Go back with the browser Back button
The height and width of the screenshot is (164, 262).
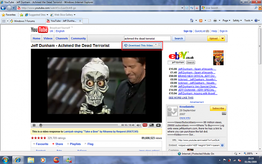[x=3, y=8]
